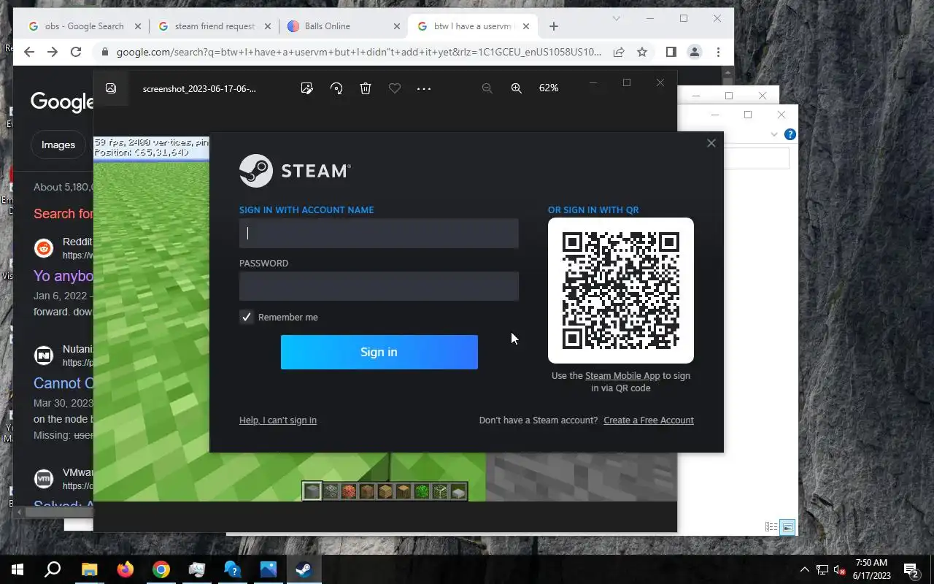Tick the Remember me checkbox in Steam
The image size is (934, 584).
tap(247, 317)
